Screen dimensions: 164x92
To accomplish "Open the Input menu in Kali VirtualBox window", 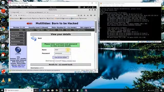I will pyautogui.click(x=22, y=5).
